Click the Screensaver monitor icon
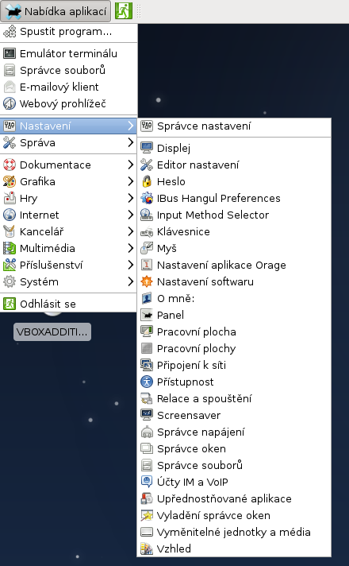The width and height of the screenshot is (349, 566). pyautogui.click(x=147, y=415)
